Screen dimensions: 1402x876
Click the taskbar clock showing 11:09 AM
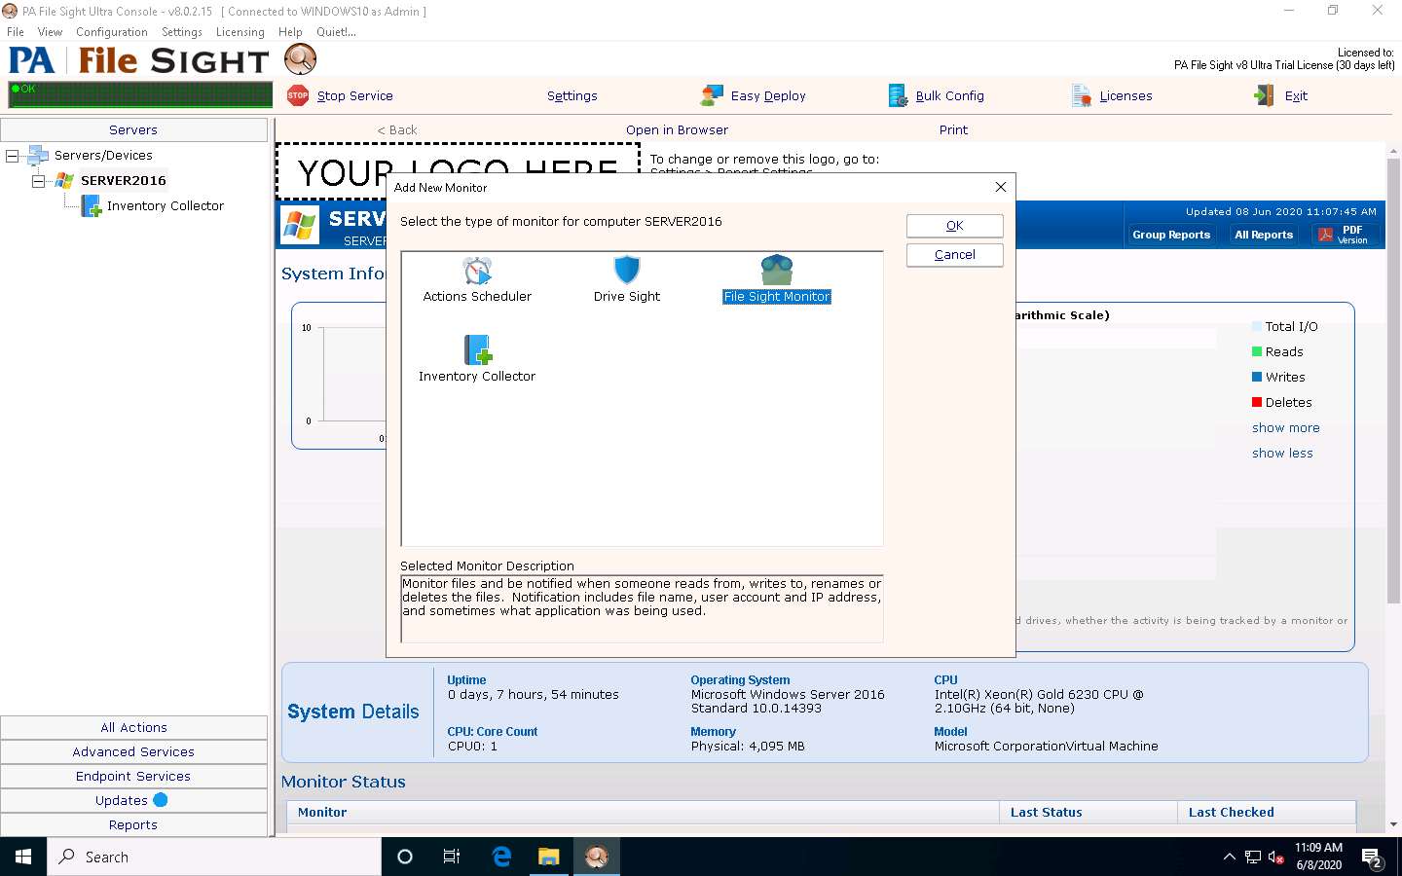(x=1318, y=857)
